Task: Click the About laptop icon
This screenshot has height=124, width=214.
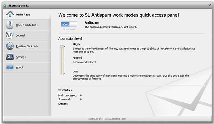Action: point(10,67)
